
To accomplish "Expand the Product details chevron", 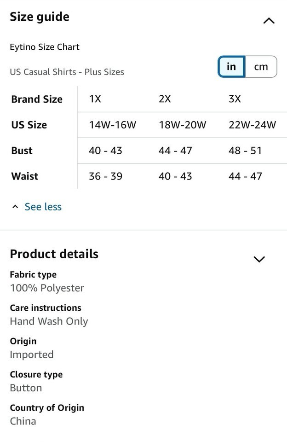I will (x=259, y=259).
